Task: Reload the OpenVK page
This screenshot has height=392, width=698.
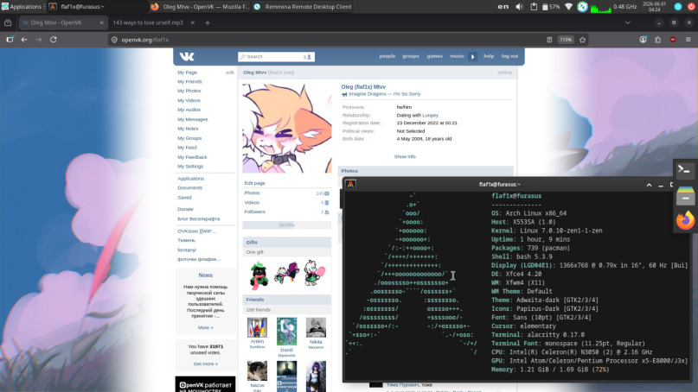Action: (x=54, y=40)
